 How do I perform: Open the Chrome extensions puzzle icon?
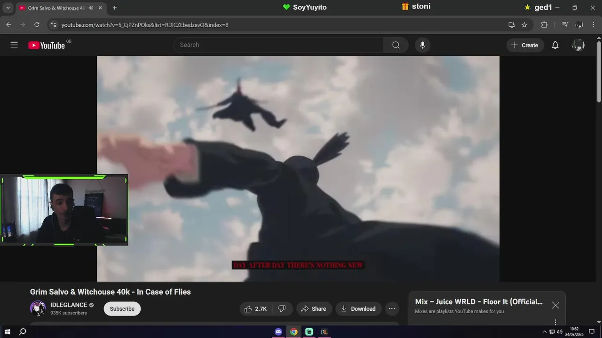coord(544,24)
